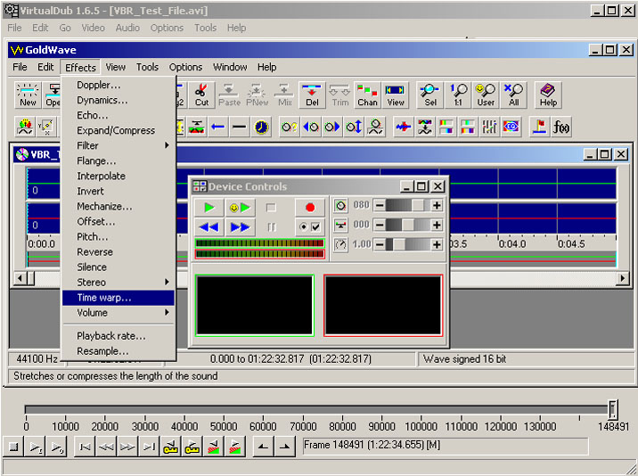
Task: Click the blue Fast Forward button
Action: (240, 226)
